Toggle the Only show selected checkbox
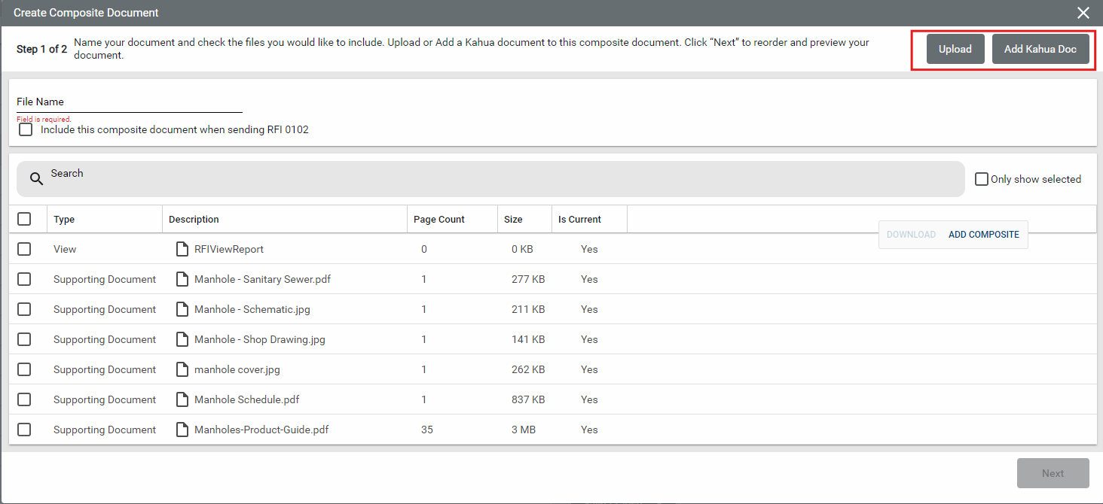Screen dimensions: 1103x504 click(981, 179)
